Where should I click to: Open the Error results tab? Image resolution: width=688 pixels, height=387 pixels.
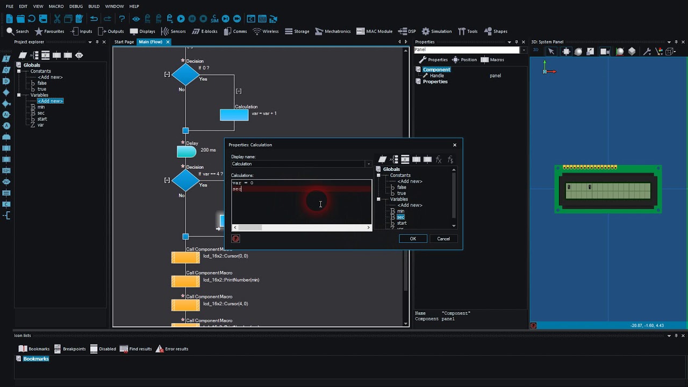click(172, 349)
